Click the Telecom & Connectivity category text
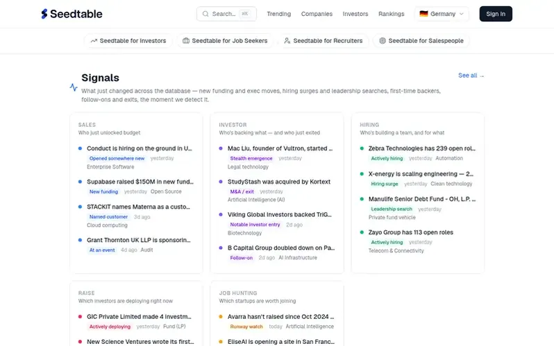The height and width of the screenshot is (346, 554). (x=396, y=251)
